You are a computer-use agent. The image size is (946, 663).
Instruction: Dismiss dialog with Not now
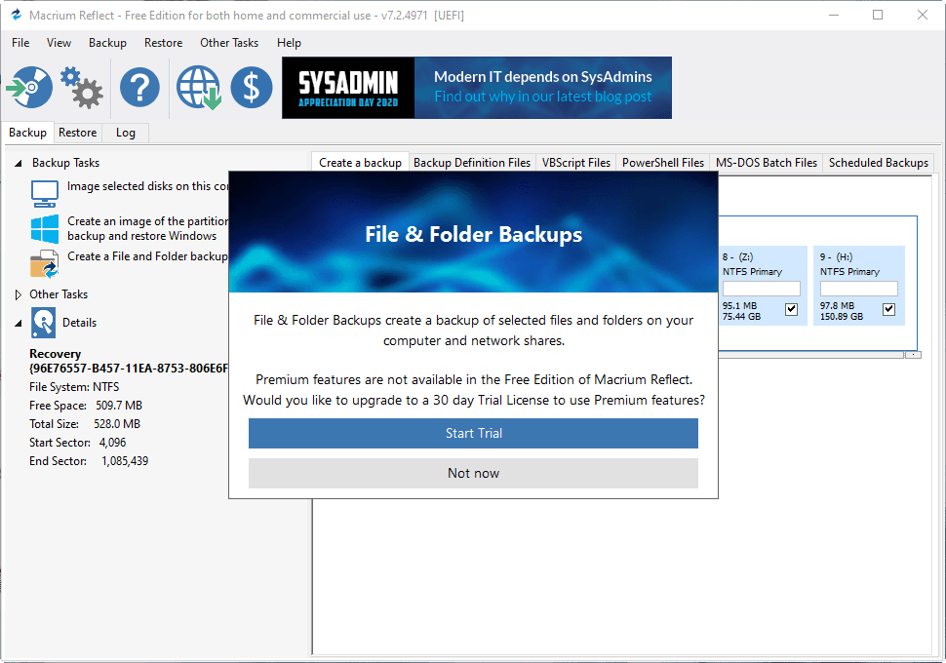474,474
